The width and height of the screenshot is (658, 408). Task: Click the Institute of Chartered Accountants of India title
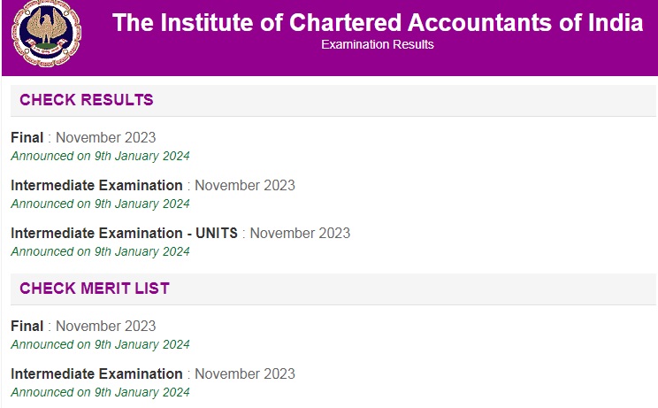378,22
